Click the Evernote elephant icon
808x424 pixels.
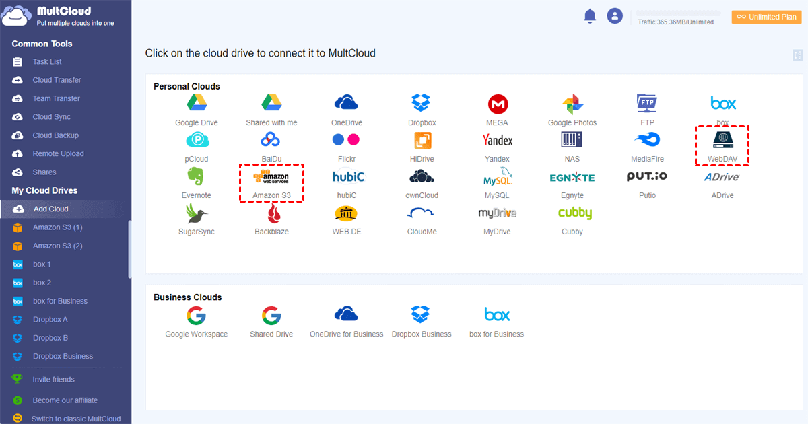196,177
